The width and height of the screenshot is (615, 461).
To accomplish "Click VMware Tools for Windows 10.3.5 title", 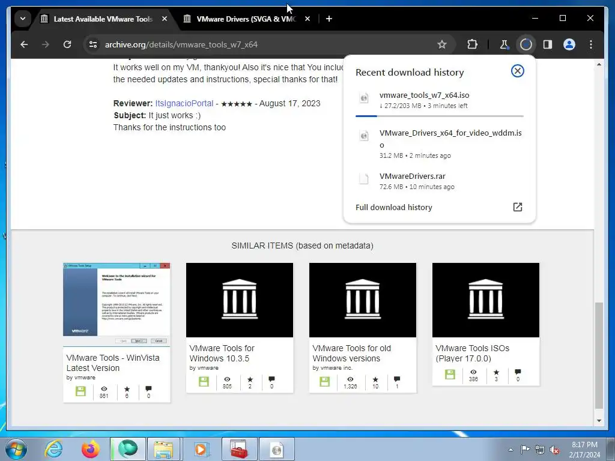I will point(222,353).
